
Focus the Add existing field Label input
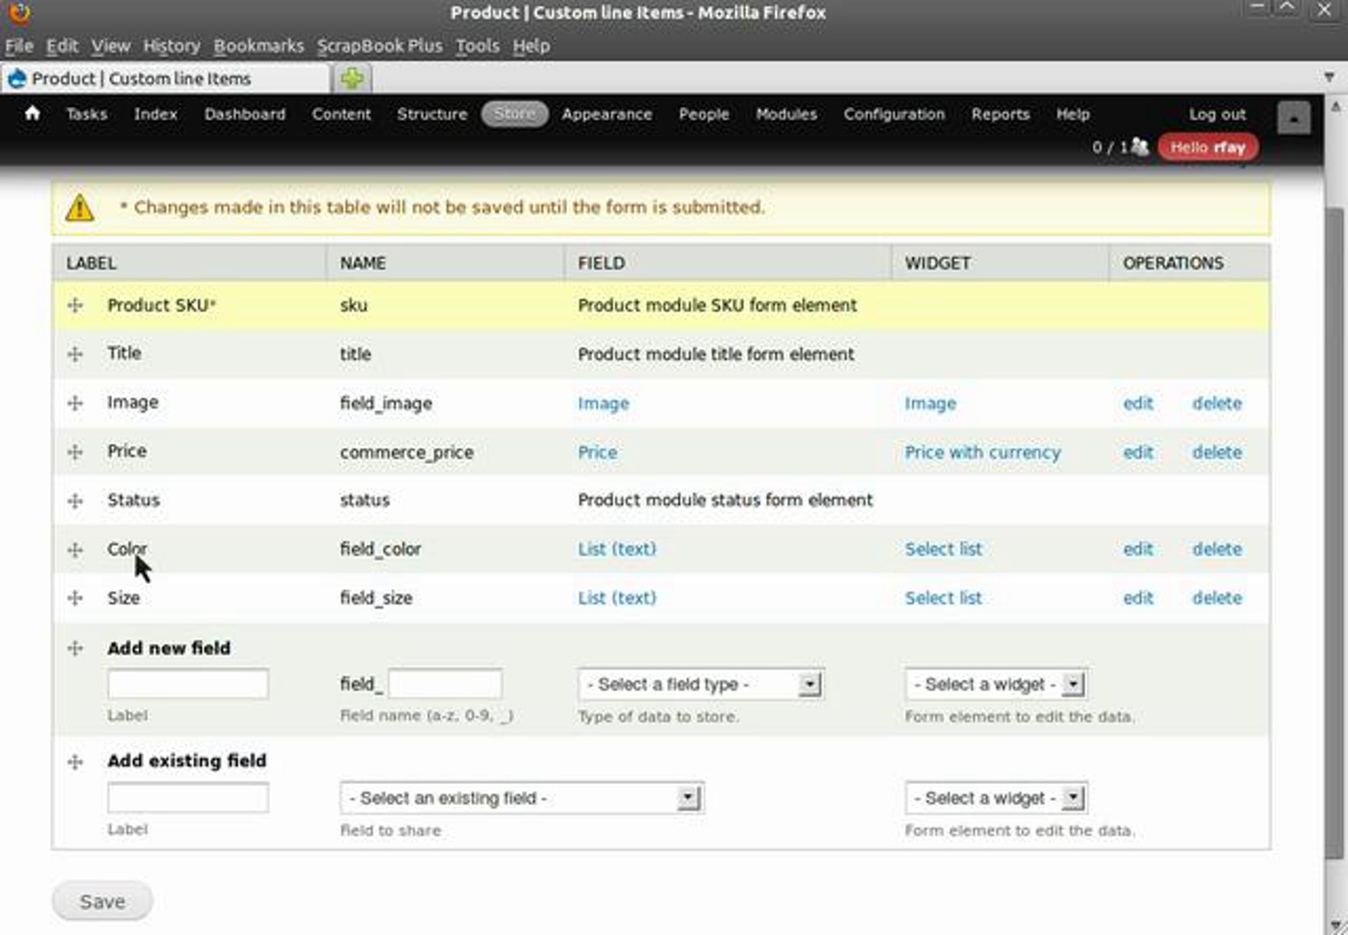188,797
